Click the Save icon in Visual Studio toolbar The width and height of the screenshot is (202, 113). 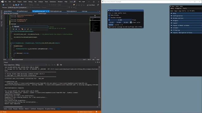(x=16, y=5)
